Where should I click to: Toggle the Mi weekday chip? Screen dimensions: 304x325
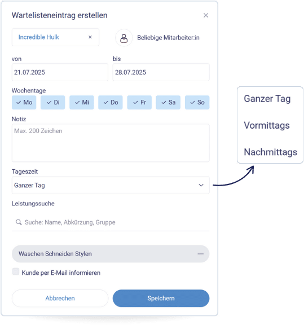(x=82, y=102)
